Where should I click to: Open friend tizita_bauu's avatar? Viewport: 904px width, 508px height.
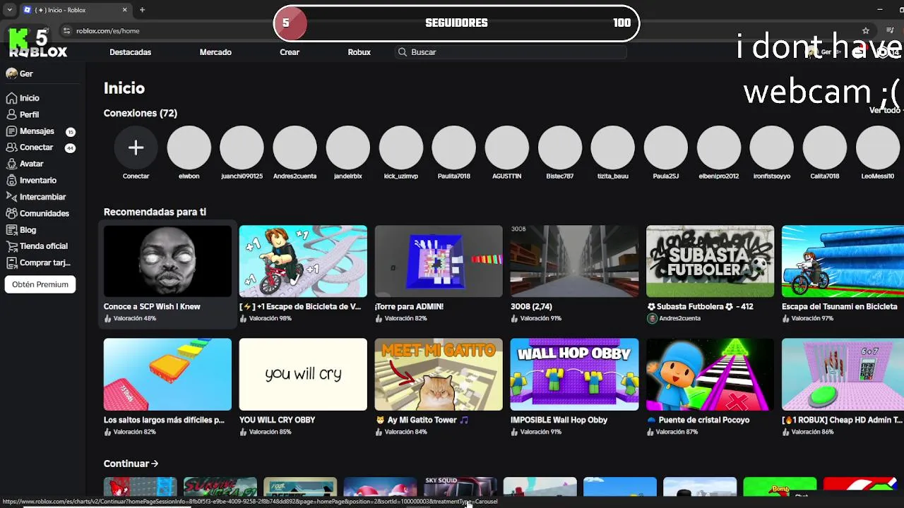[x=612, y=147]
